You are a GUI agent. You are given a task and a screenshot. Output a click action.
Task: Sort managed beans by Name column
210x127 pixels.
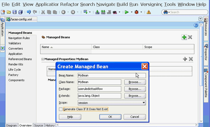pyautogui.click(x=66, y=47)
